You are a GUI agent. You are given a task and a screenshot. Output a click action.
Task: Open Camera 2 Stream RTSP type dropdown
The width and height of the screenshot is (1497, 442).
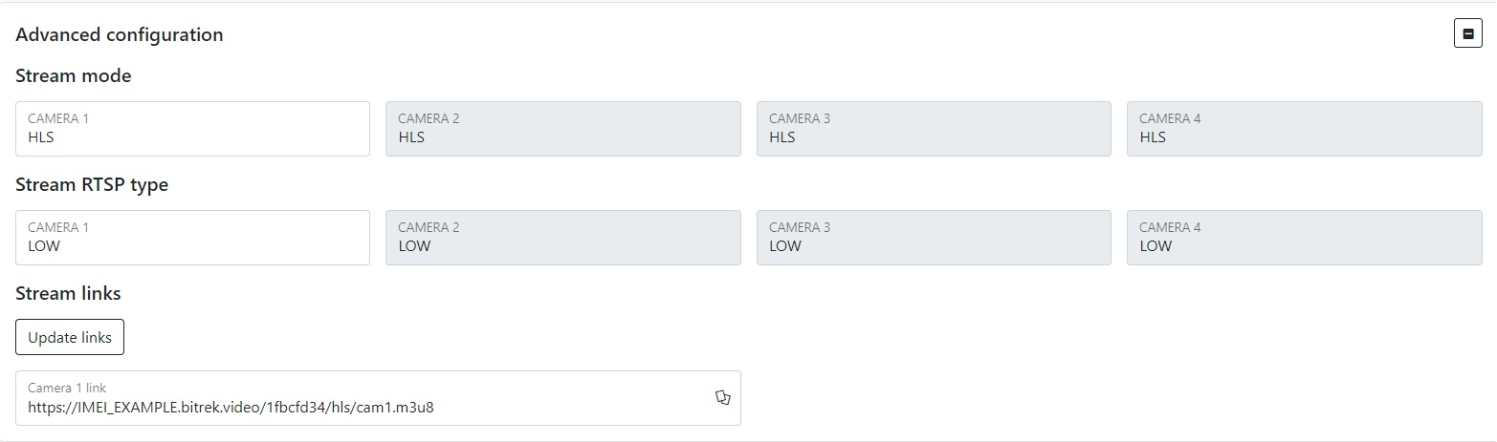coord(562,238)
